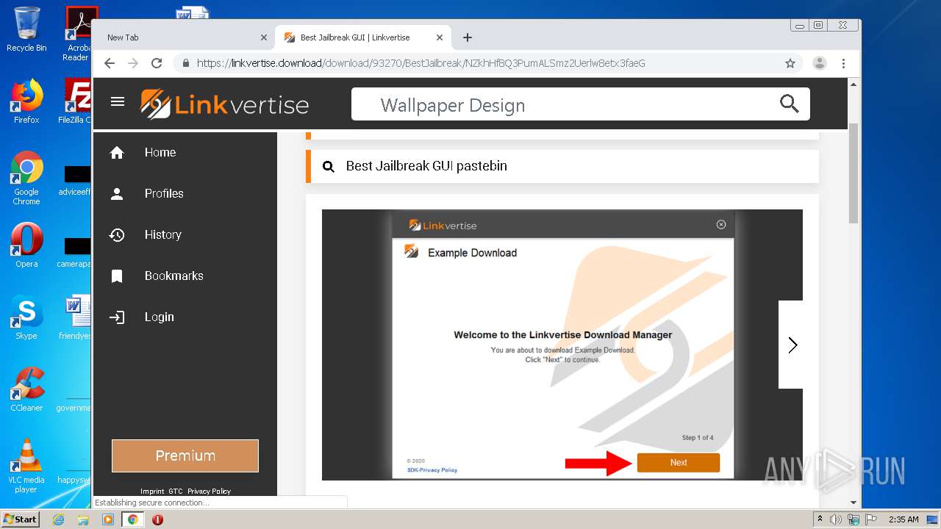941x529 pixels.
Task: Open the Skype desktop shortcut
Action: (x=26, y=317)
